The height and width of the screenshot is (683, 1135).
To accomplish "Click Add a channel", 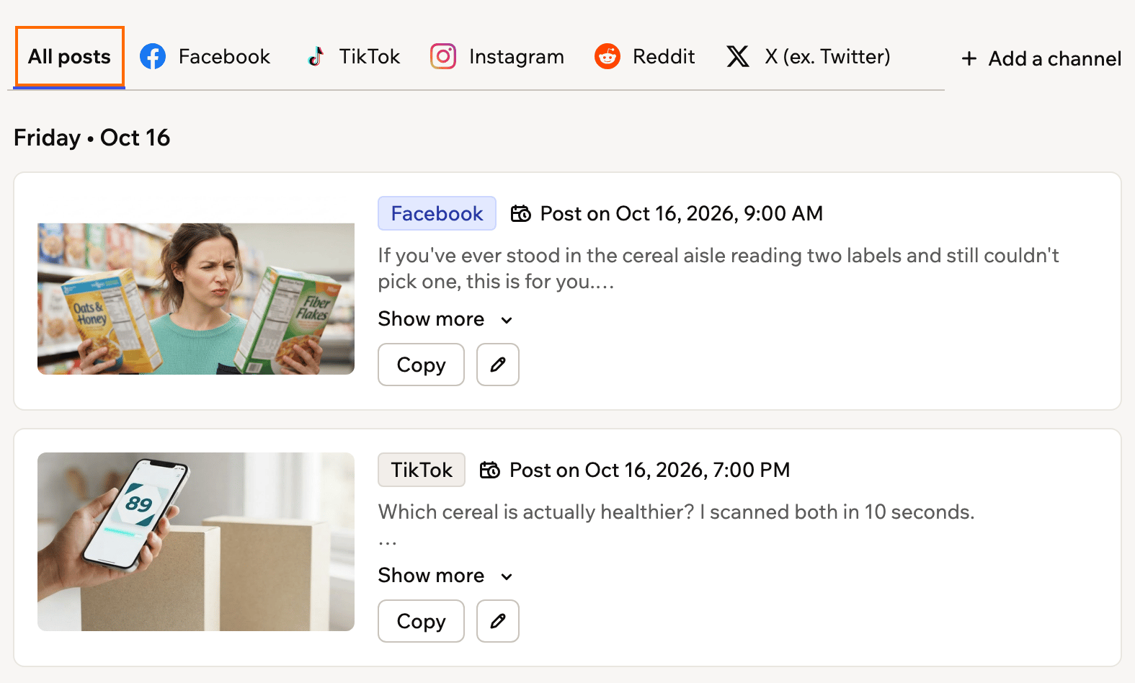I will coord(1041,58).
